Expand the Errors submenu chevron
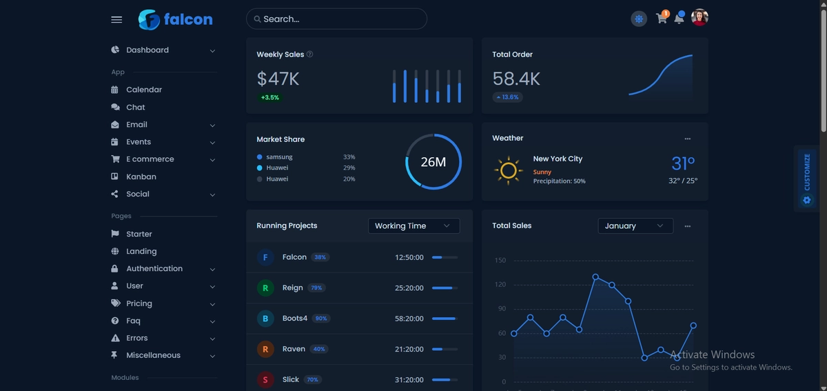 coord(212,339)
